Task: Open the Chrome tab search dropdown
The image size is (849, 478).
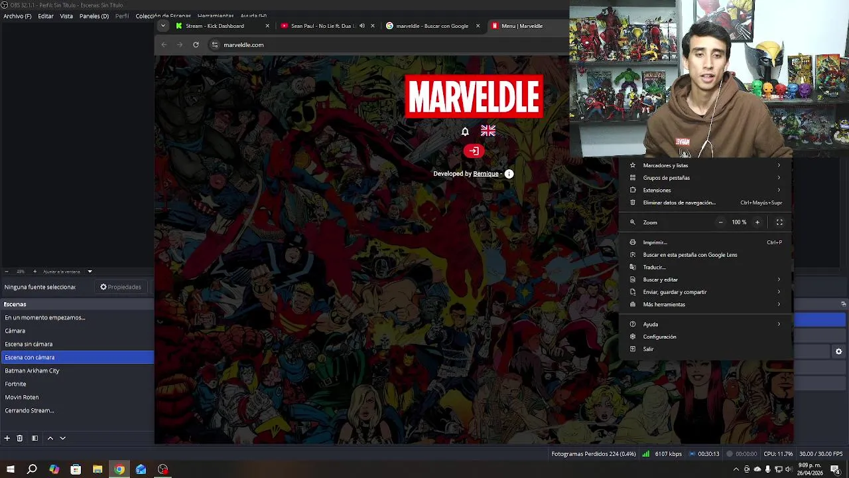Action: [x=163, y=26]
